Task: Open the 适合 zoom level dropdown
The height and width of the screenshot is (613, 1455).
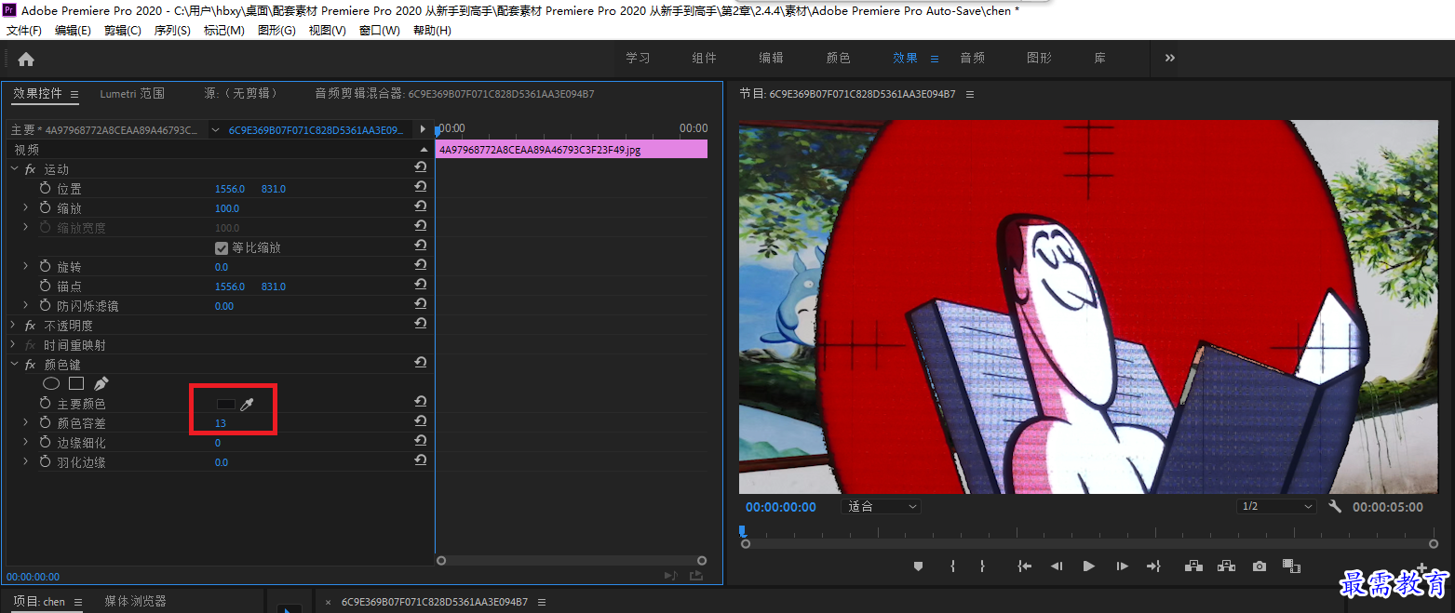Action: [881, 507]
